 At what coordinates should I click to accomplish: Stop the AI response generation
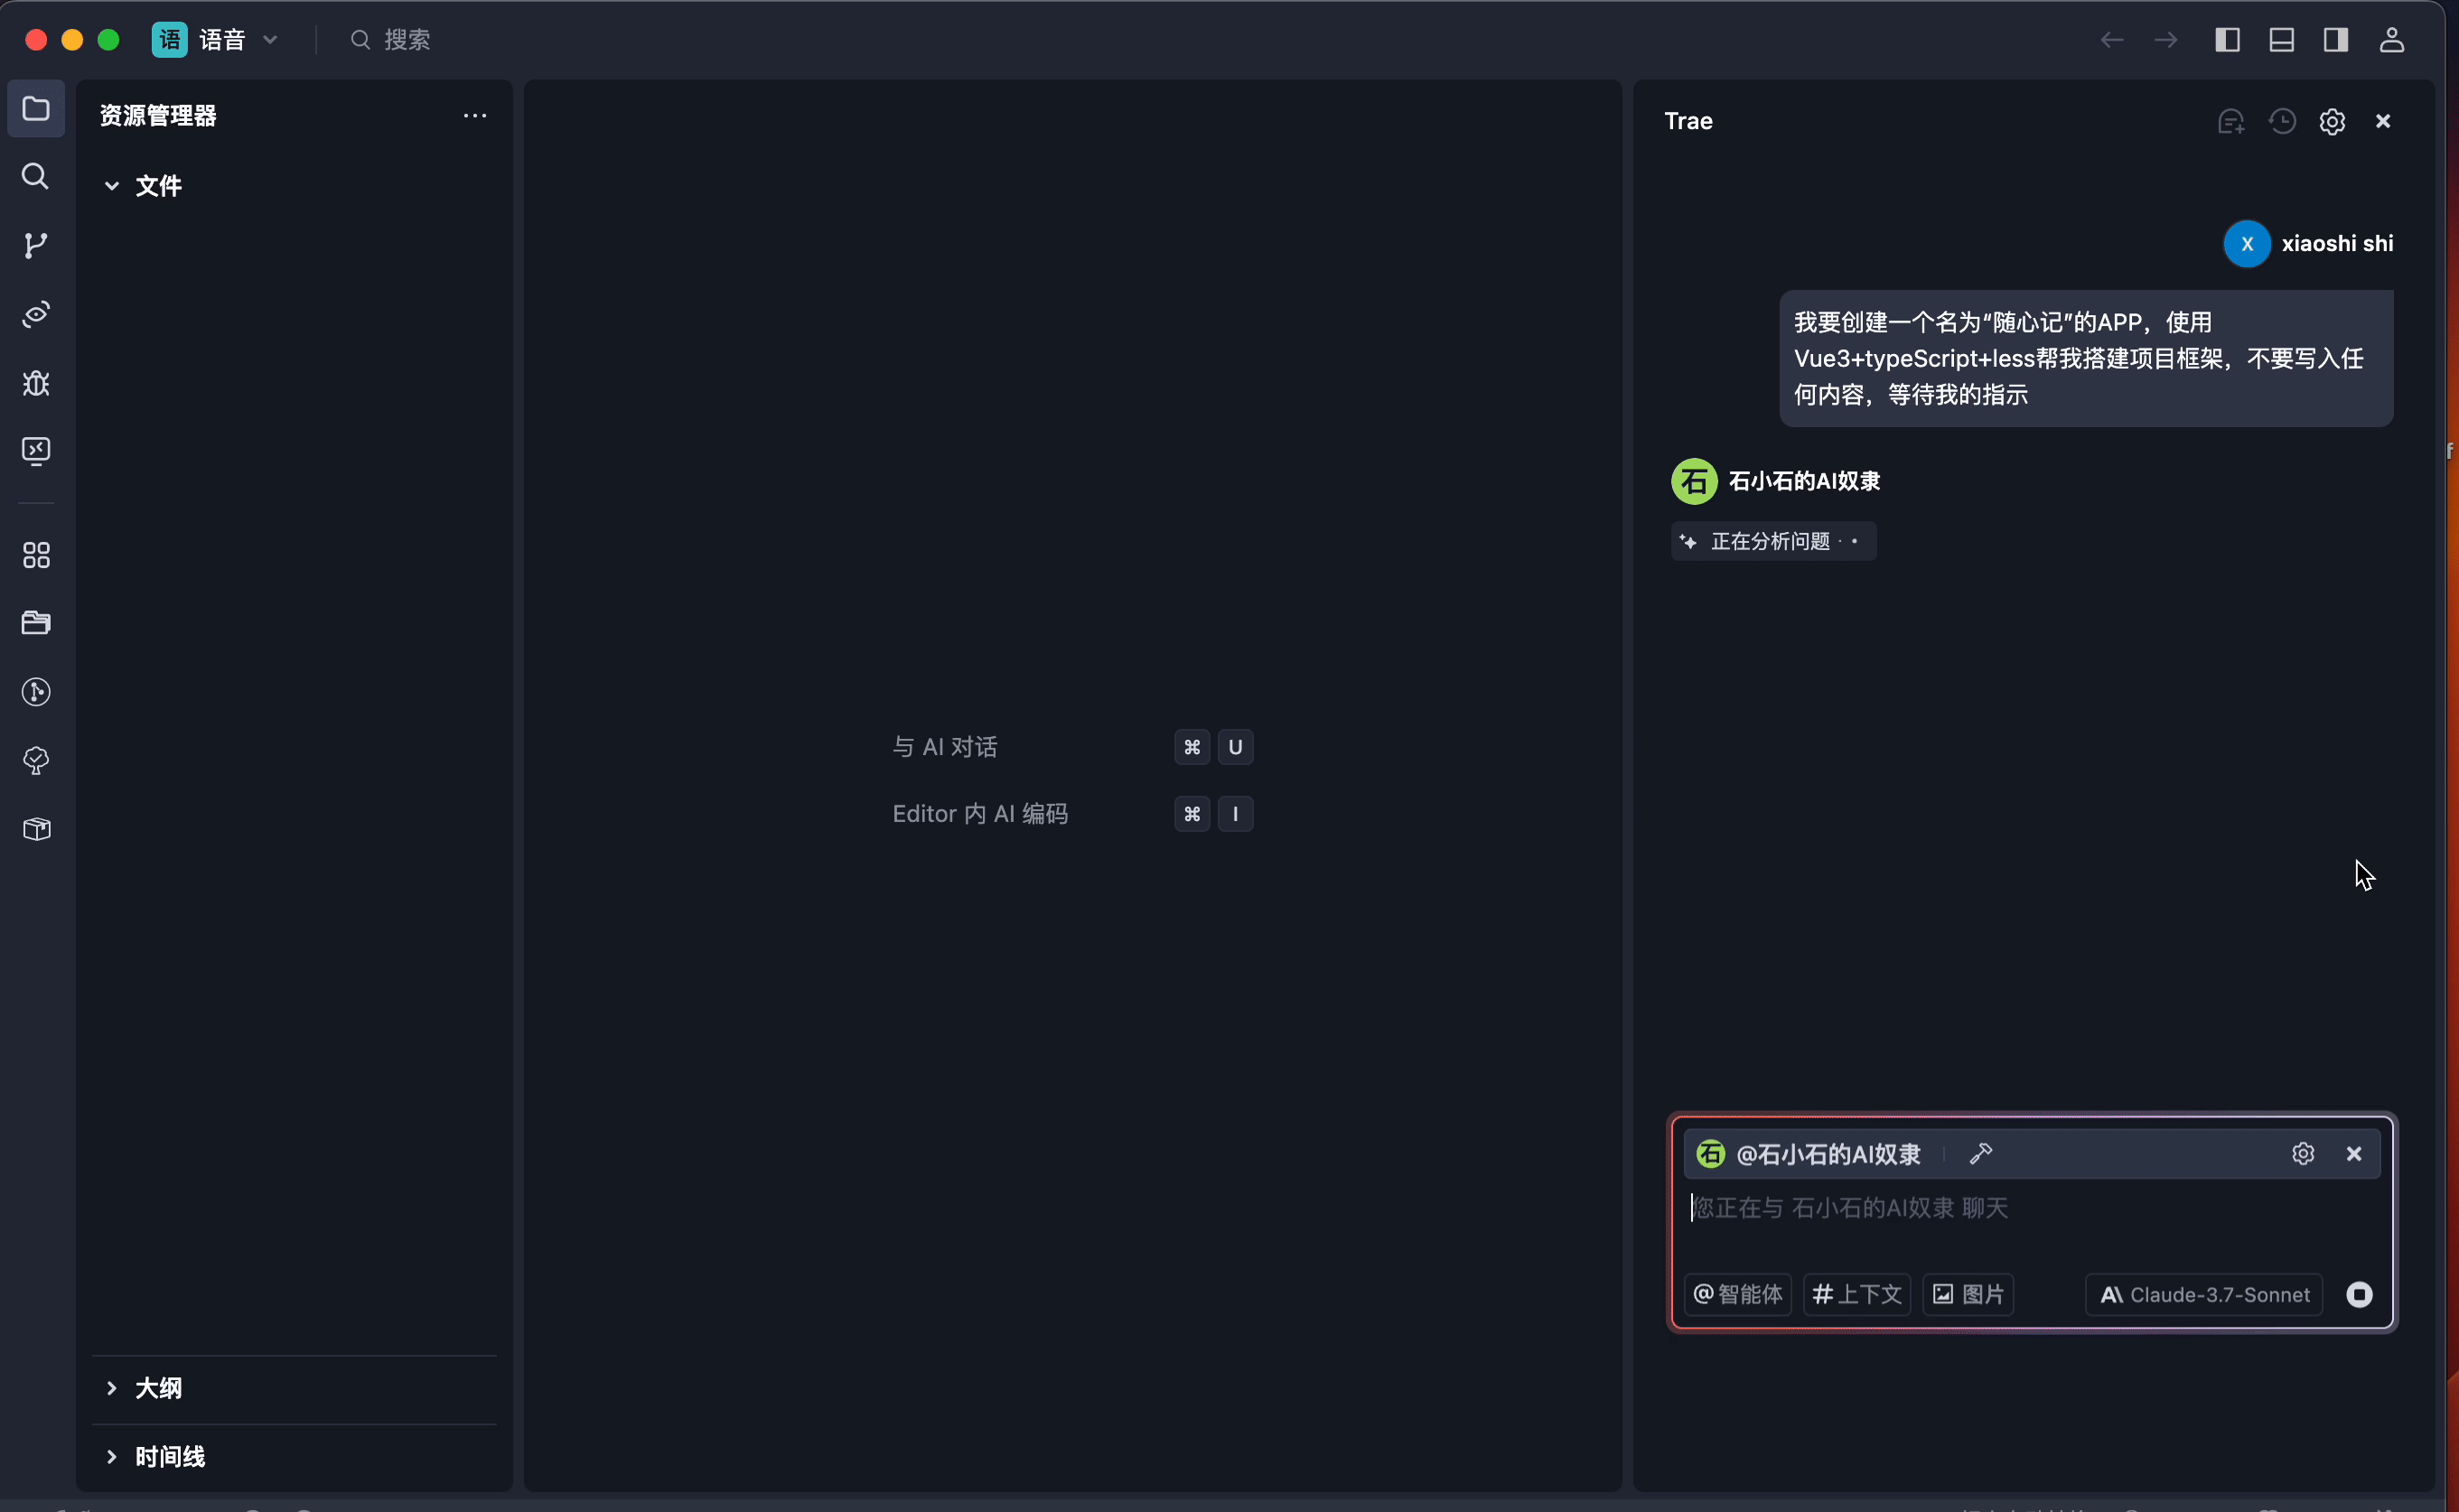click(2359, 1295)
